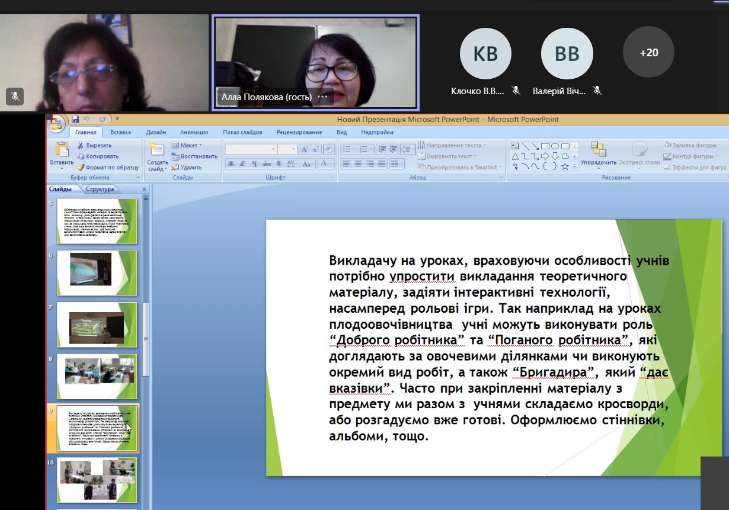The image size is (729, 510).
Task: Select slide 6 thumbnail
Action: click(x=97, y=272)
